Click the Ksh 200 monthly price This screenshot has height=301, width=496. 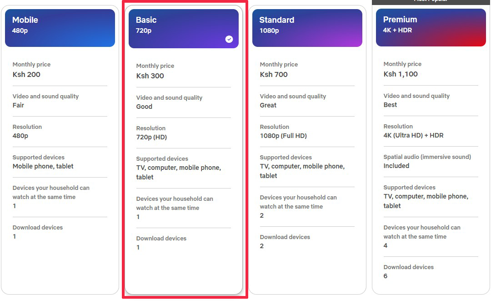tap(26, 75)
